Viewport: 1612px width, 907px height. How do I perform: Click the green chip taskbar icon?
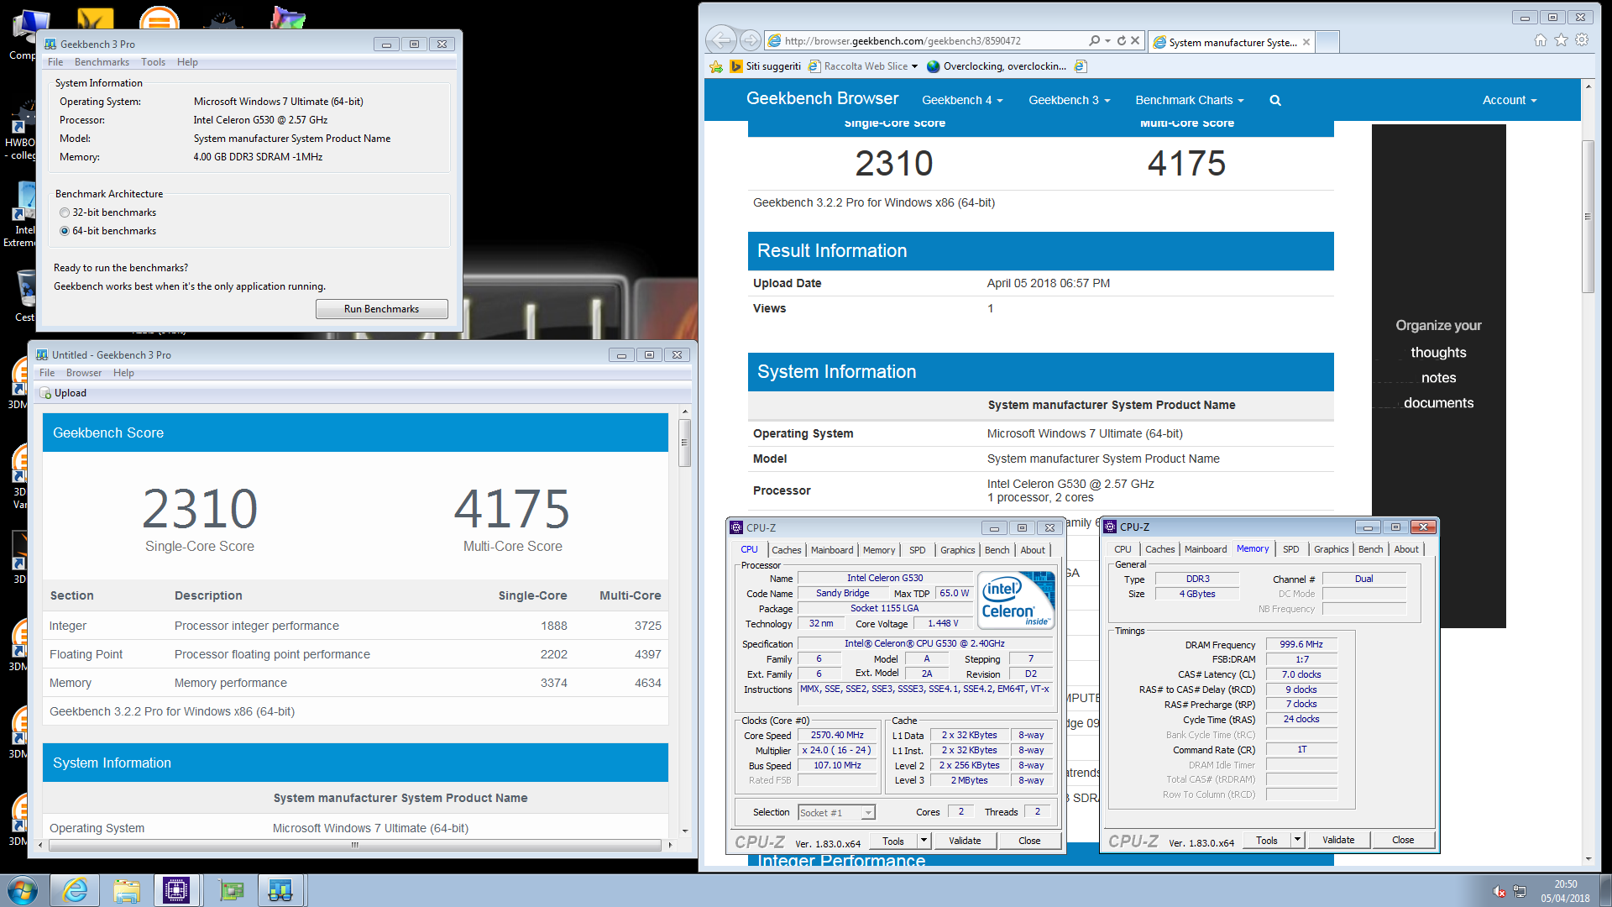tap(230, 890)
